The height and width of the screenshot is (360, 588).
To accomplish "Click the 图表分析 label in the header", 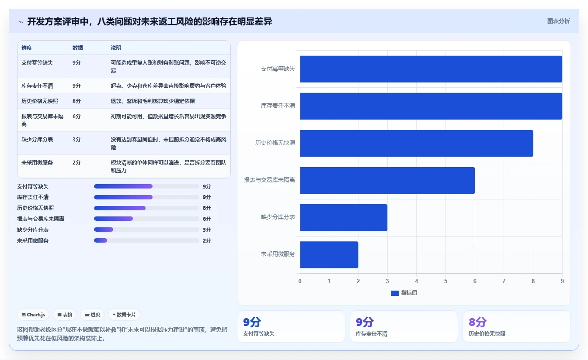I will point(559,21).
